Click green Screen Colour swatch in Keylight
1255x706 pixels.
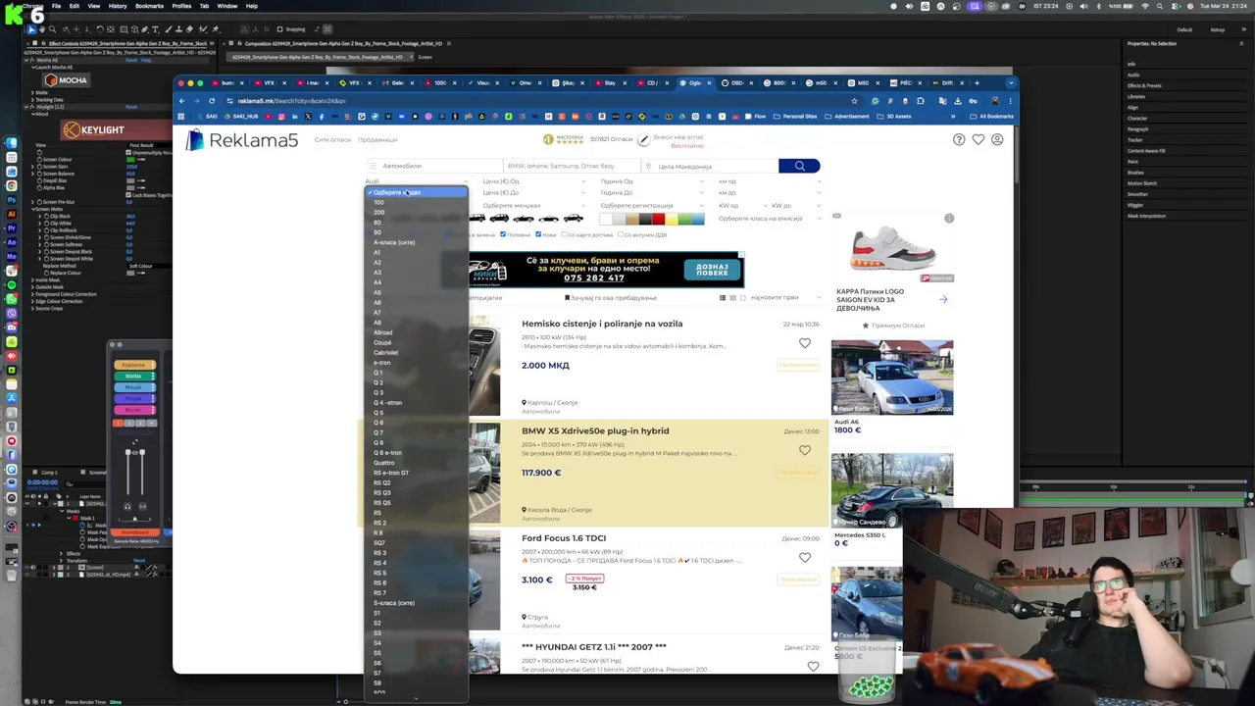[131, 159]
